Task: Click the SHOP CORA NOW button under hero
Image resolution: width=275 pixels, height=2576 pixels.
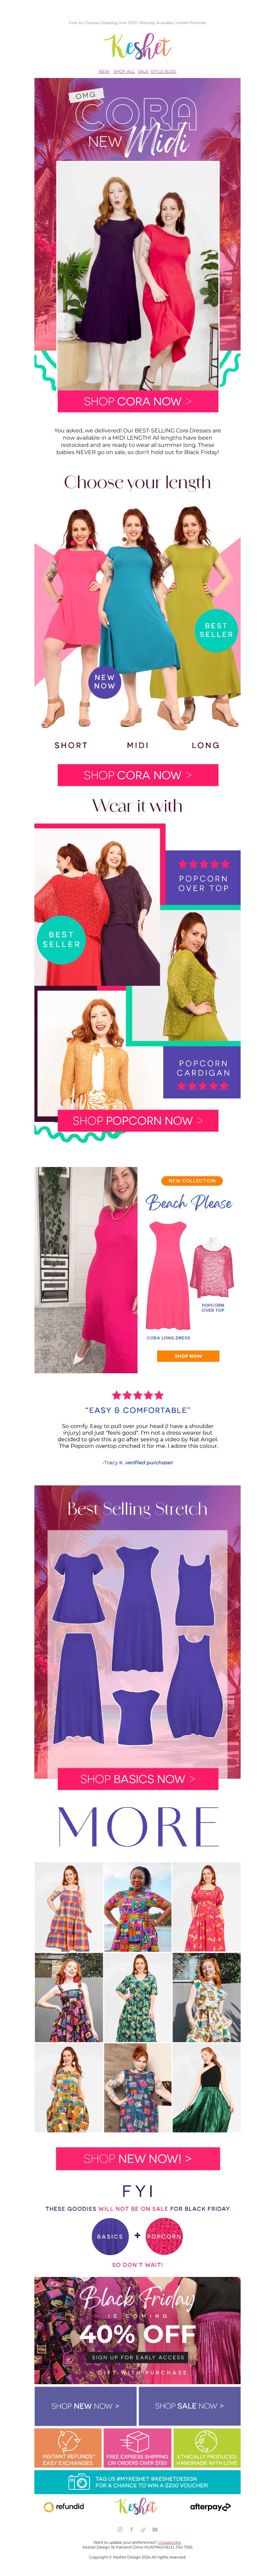Action: [137, 401]
